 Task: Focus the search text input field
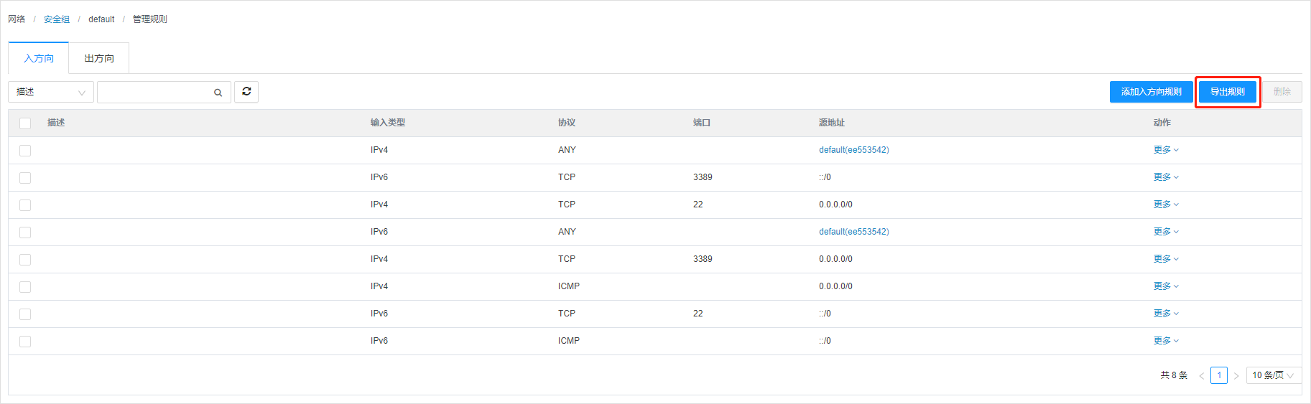coord(154,92)
